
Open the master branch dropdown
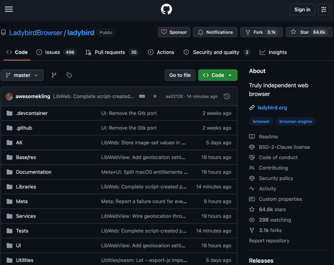[x=22, y=75]
